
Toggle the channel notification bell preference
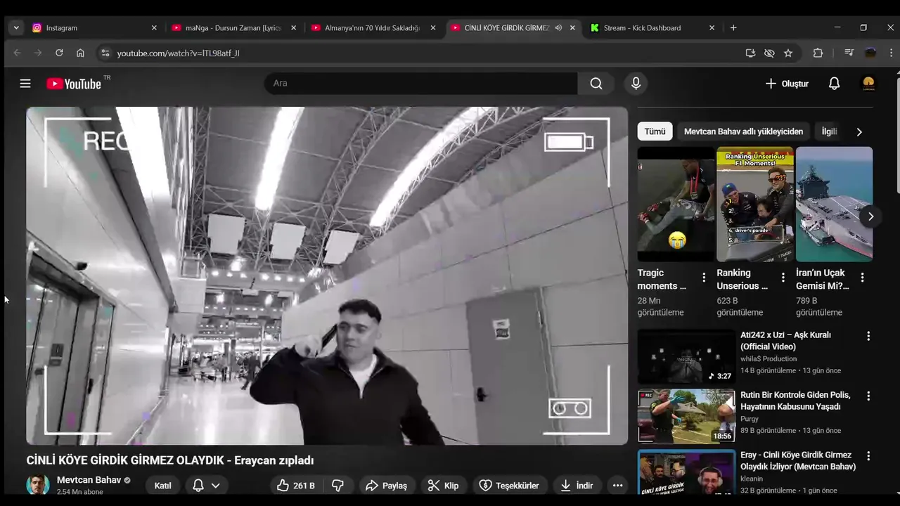tap(198, 486)
